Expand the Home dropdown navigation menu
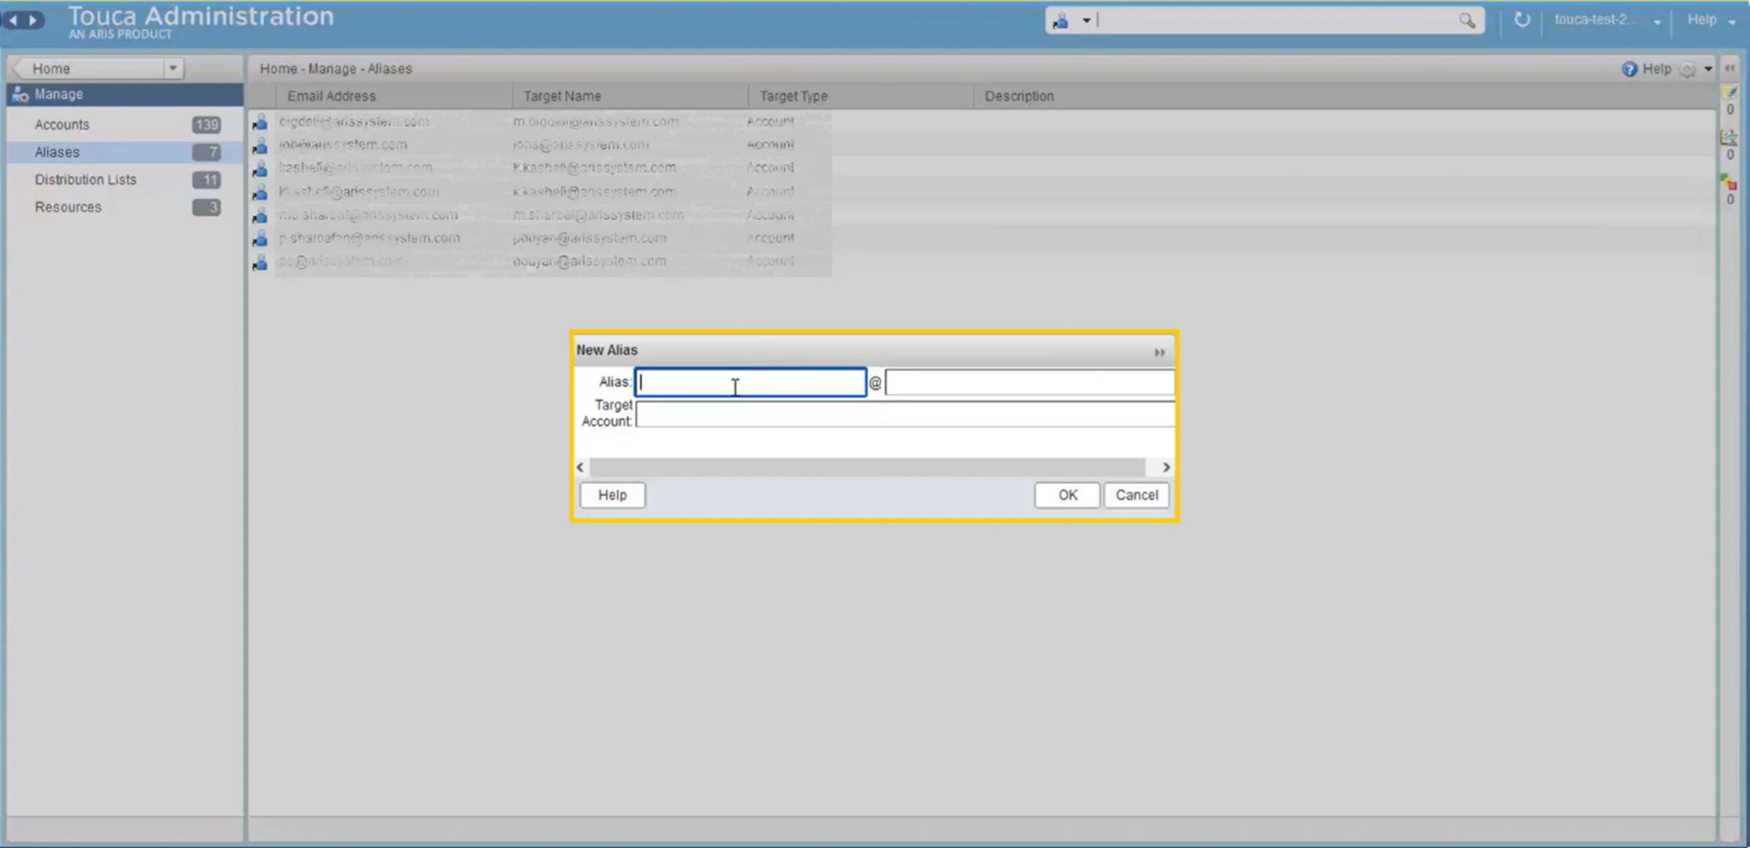This screenshot has height=848, width=1750. point(173,68)
